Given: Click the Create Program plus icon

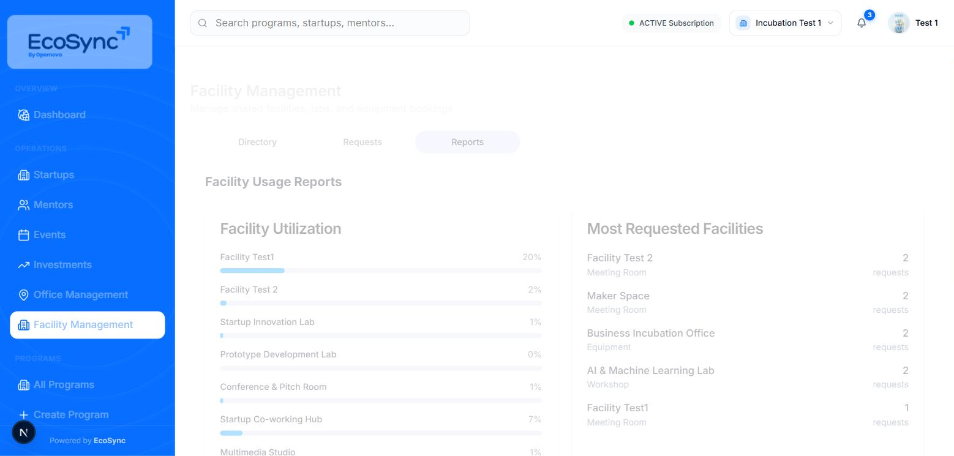Looking at the screenshot, I should [x=24, y=415].
